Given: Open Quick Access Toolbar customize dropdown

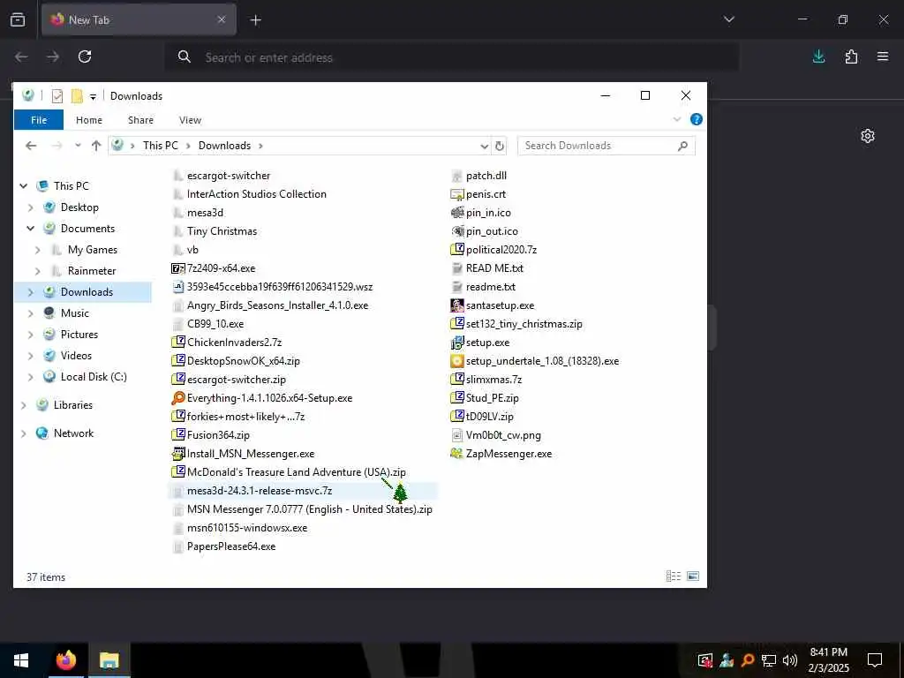Looking at the screenshot, I should tap(93, 97).
